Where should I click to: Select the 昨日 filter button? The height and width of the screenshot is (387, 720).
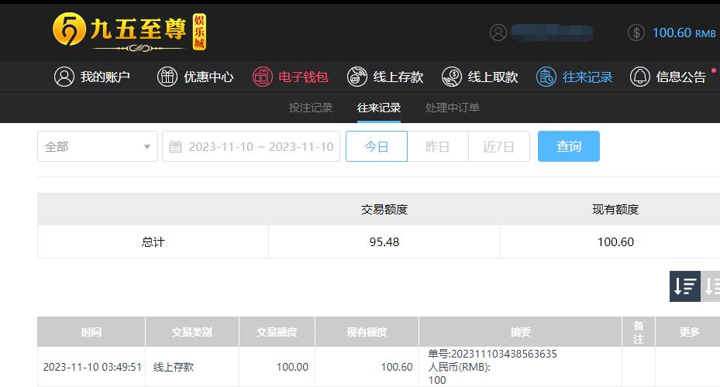438,146
